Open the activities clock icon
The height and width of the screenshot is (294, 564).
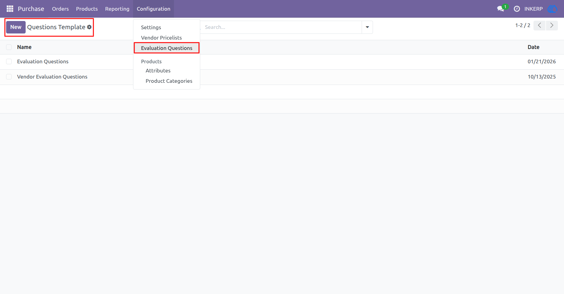click(x=517, y=9)
